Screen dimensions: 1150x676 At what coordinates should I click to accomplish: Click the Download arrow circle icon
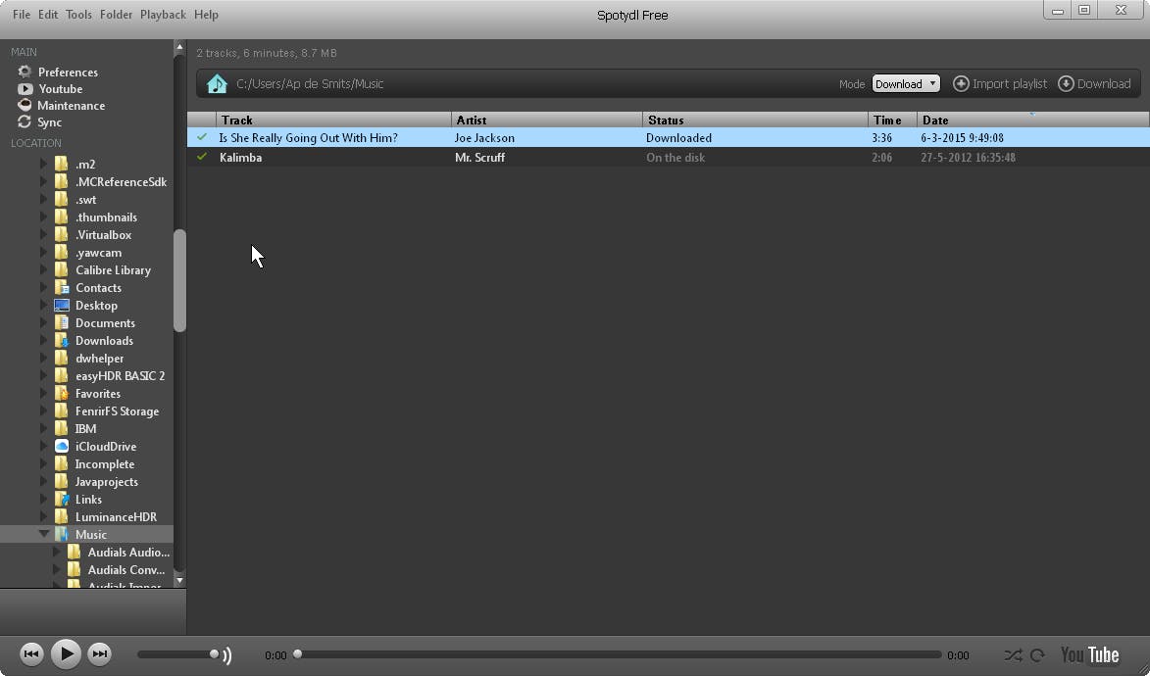(1066, 83)
